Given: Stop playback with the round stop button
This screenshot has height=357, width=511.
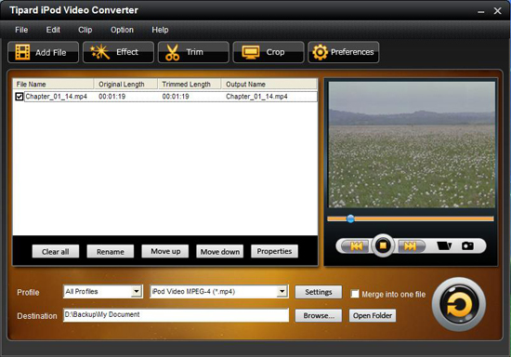Looking at the screenshot, I should 383,245.
